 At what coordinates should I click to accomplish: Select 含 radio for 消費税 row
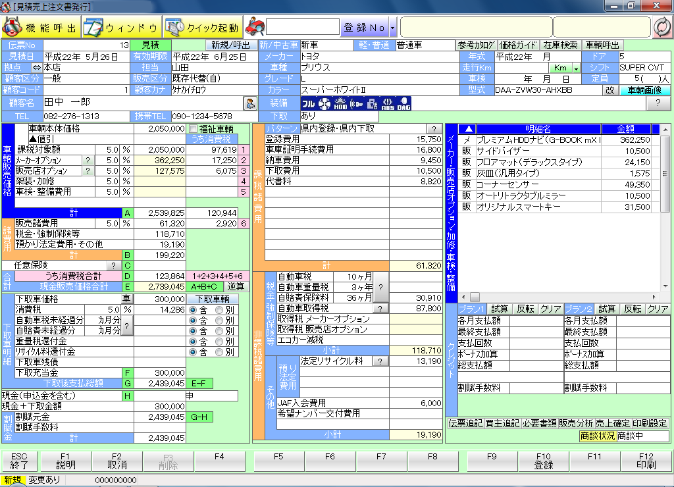pyautogui.click(x=193, y=309)
